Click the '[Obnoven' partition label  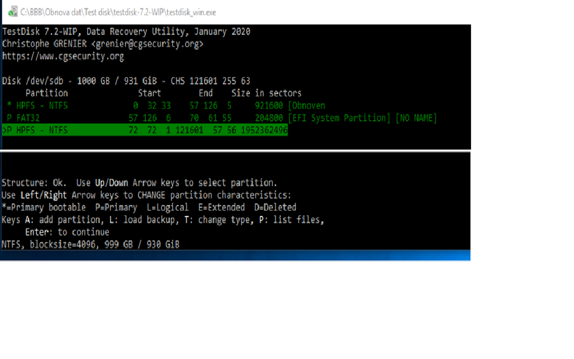coord(306,106)
